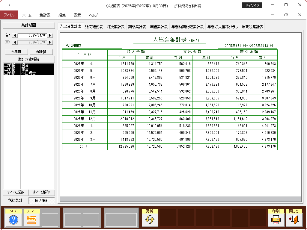
Task: Open the ファイル menu
Action: point(9,15)
